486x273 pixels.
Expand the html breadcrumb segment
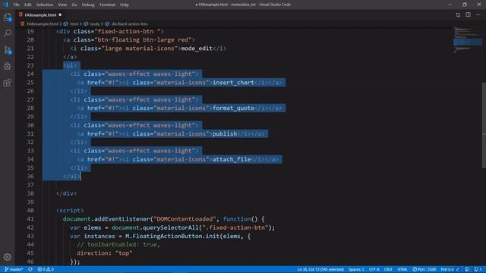point(74,24)
